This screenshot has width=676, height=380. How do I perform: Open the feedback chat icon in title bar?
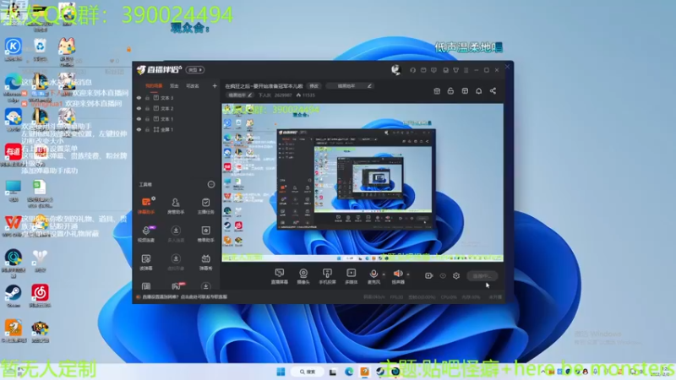tap(433, 70)
